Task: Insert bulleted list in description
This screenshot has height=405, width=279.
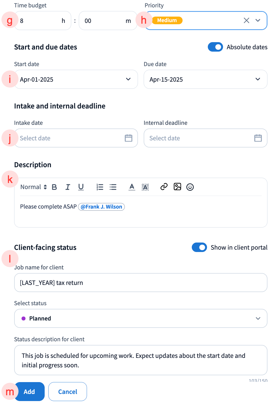Action: tap(113, 187)
